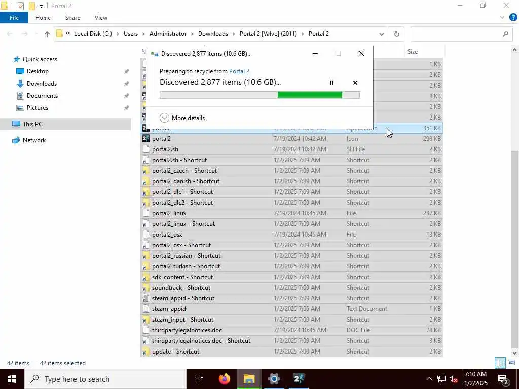519x389 pixels.
Task: Show hidden system tray icons
Action: point(429,379)
